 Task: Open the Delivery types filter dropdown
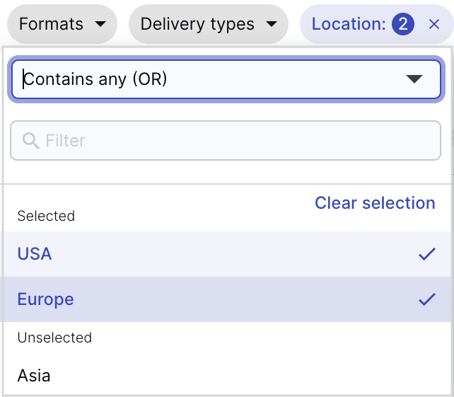point(209,24)
